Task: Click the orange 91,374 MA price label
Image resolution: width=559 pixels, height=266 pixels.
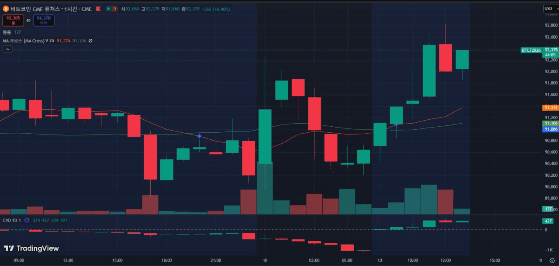Action: pyautogui.click(x=550, y=108)
